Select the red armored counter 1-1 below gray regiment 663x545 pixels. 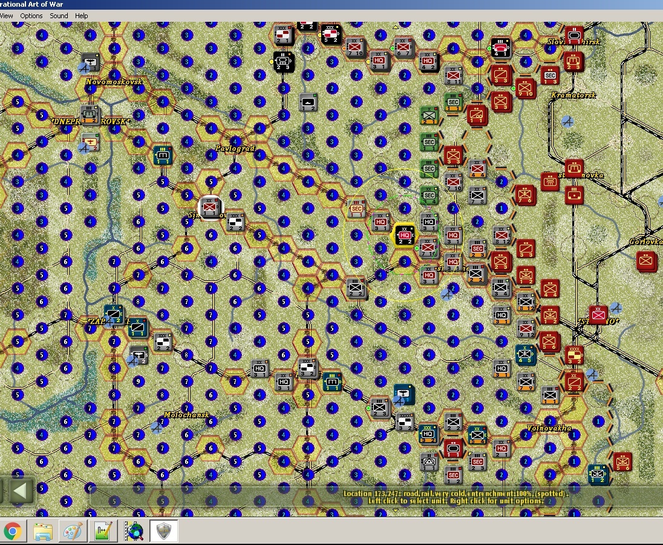click(x=453, y=449)
